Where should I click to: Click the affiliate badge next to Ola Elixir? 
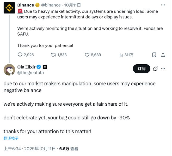(x=45, y=67)
